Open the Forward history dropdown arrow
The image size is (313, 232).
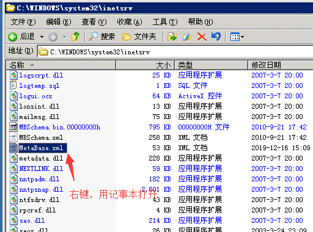click(65, 37)
